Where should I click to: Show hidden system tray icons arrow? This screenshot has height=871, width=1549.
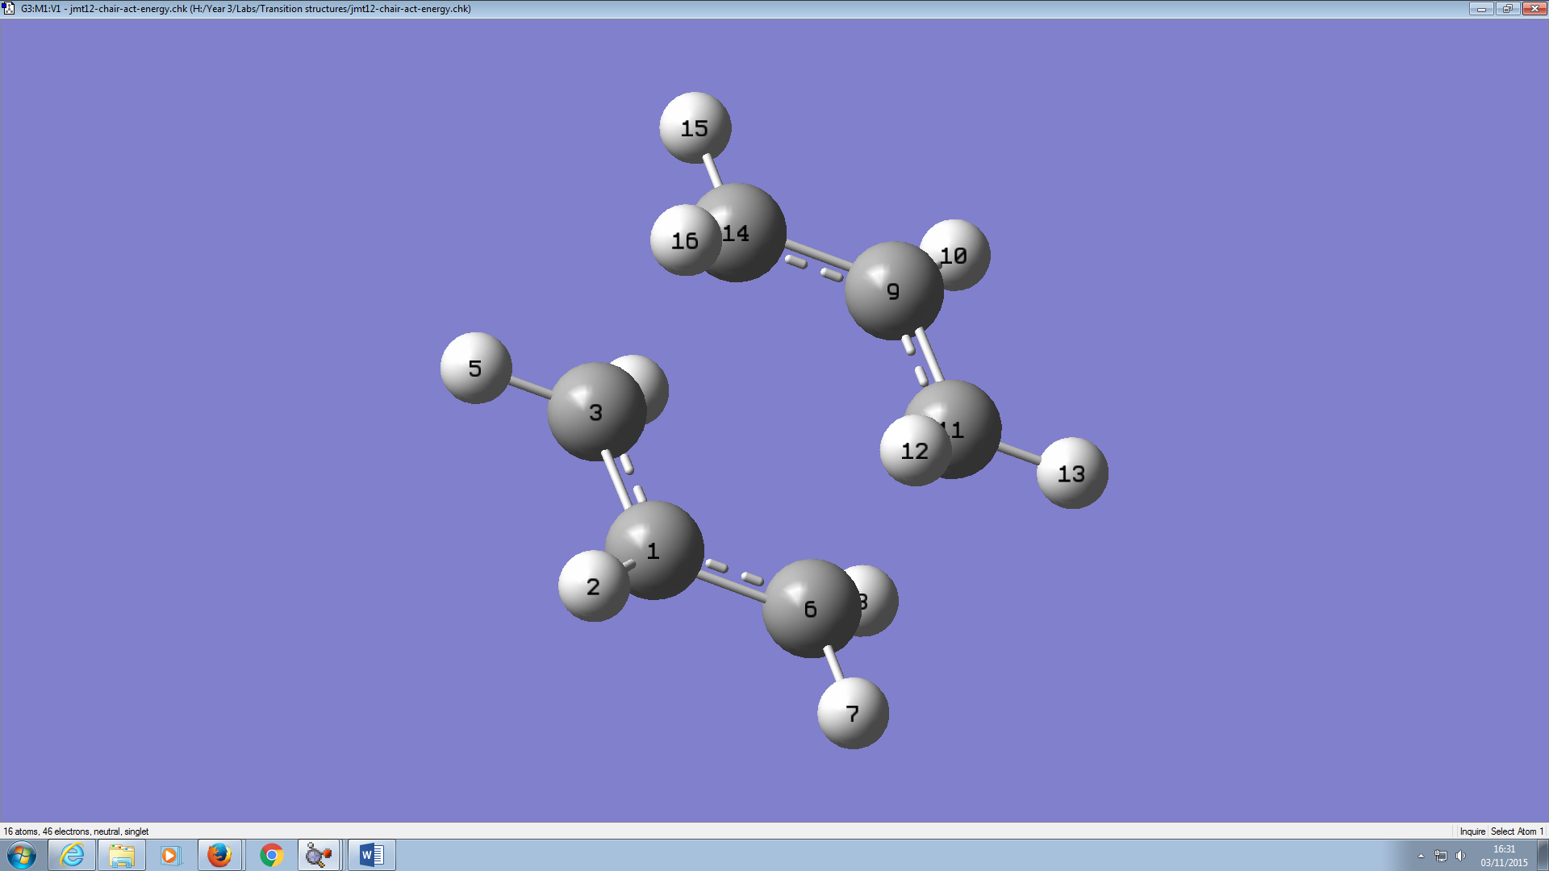coord(1421,856)
